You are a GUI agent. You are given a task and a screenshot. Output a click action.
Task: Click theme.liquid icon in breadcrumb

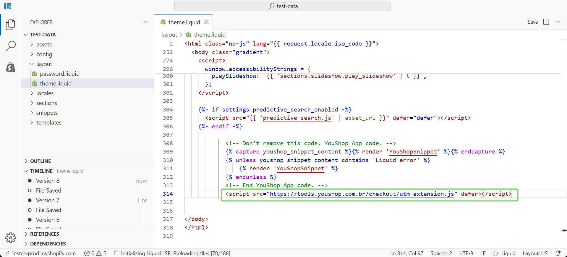[189, 35]
